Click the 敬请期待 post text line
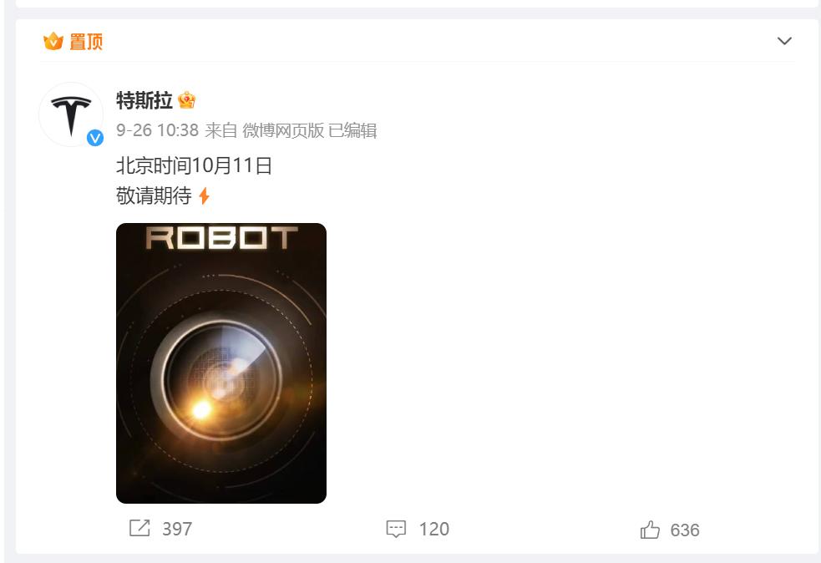The width and height of the screenshot is (821, 563). 154,195
